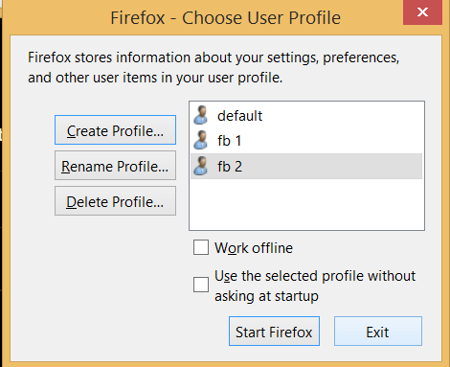
Task: Select the default profile name
Action: [x=239, y=116]
